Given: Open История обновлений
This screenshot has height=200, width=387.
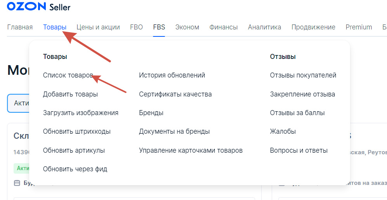Looking at the screenshot, I should [172, 75].
